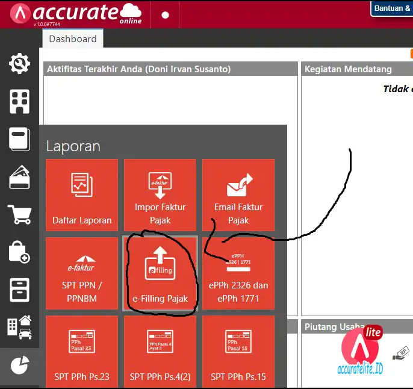
Task: Open the Company building sidebar icon
Action: tap(19, 101)
